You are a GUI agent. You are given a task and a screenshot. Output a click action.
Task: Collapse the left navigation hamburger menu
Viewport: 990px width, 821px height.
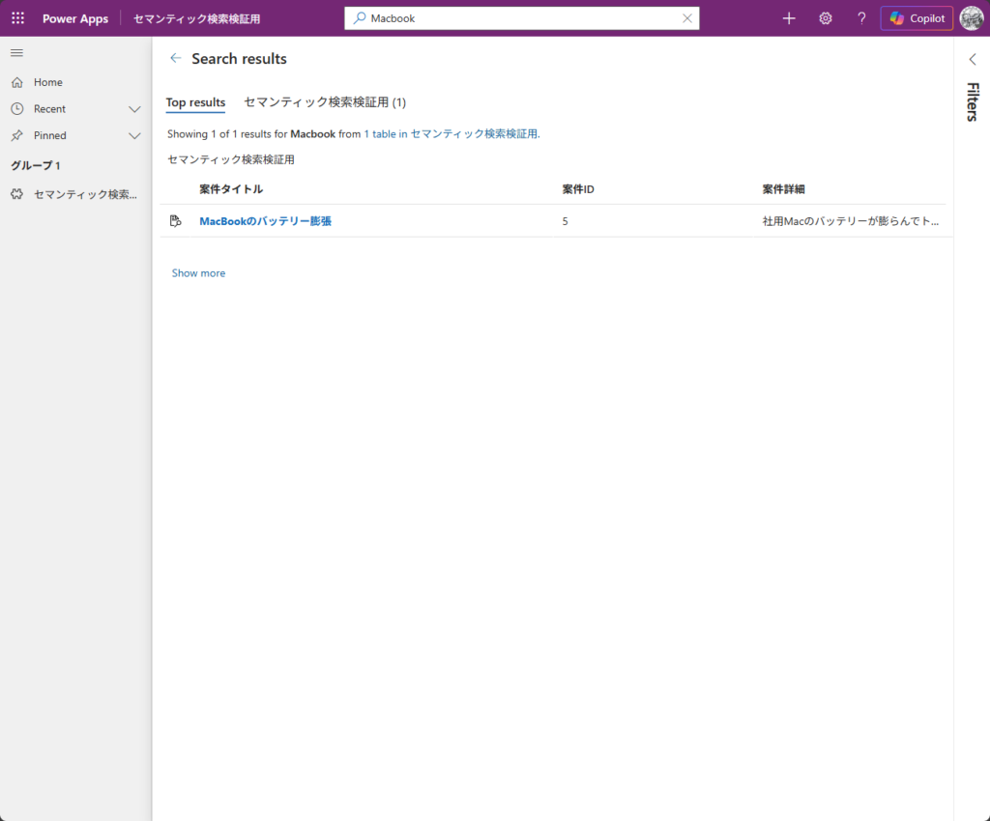coord(16,52)
